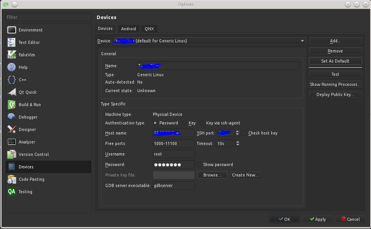Decrease the Timeout value
Image resolution: width=371 pixels, height=229 pixels.
pyautogui.click(x=238, y=145)
